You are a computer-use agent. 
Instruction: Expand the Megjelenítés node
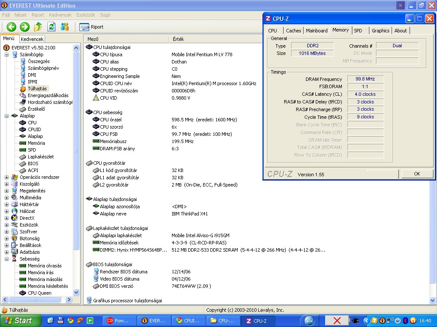[6, 191]
